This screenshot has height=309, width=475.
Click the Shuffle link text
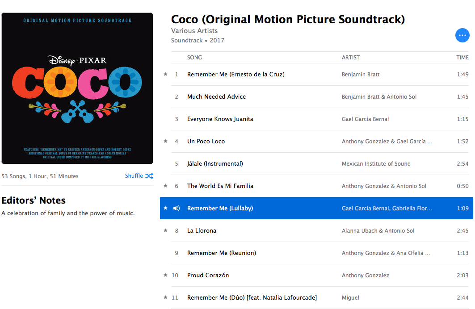point(134,176)
